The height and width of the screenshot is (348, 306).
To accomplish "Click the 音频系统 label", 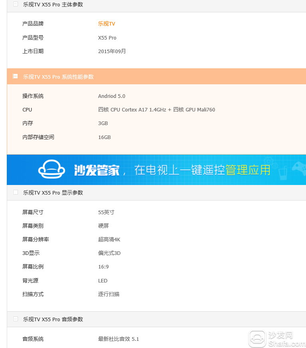I will (33, 339).
